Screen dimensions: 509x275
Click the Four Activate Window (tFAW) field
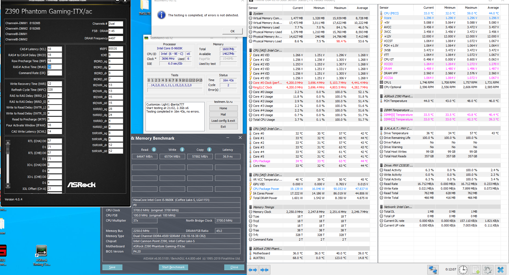point(55,125)
